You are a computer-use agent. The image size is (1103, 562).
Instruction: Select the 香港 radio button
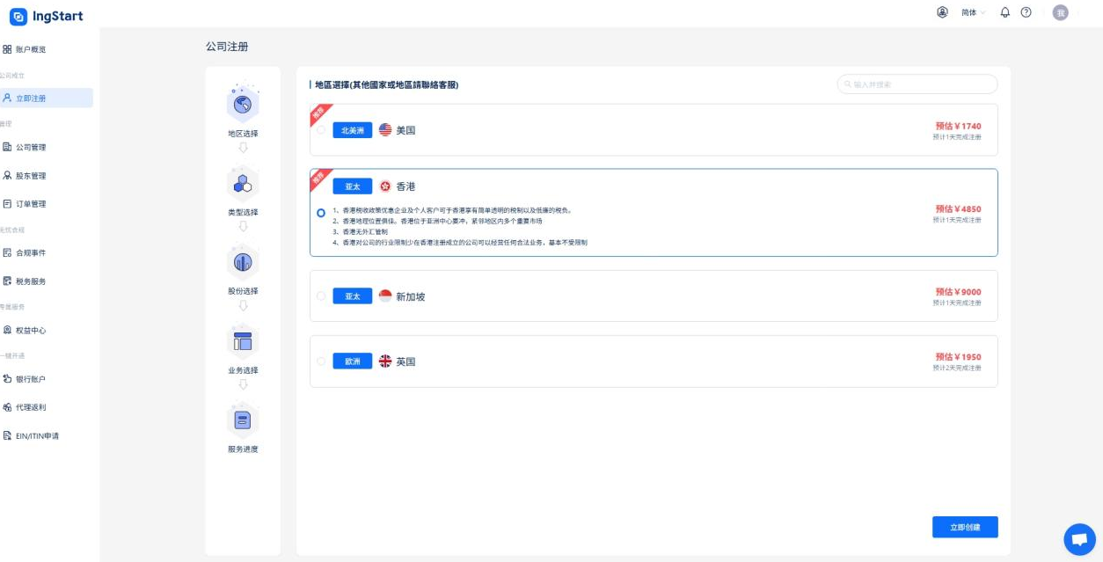pyautogui.click(x=321, y=213)
